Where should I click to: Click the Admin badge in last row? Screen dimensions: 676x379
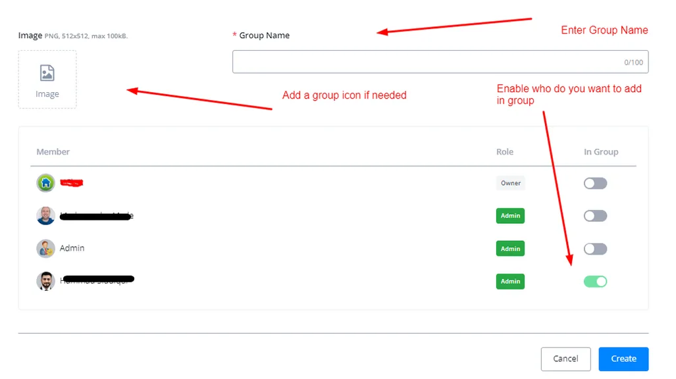(x=510, y=281)
